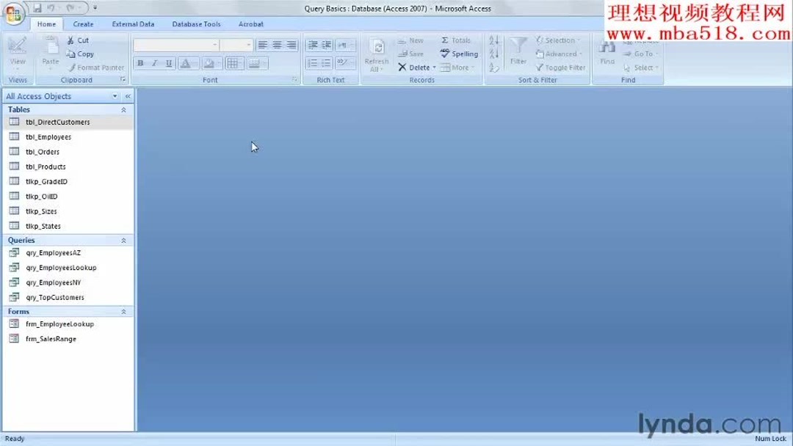Open the qry_TopCustomers query
The width and height of the screenshot is (793, 446).
(x=54, y=297)
